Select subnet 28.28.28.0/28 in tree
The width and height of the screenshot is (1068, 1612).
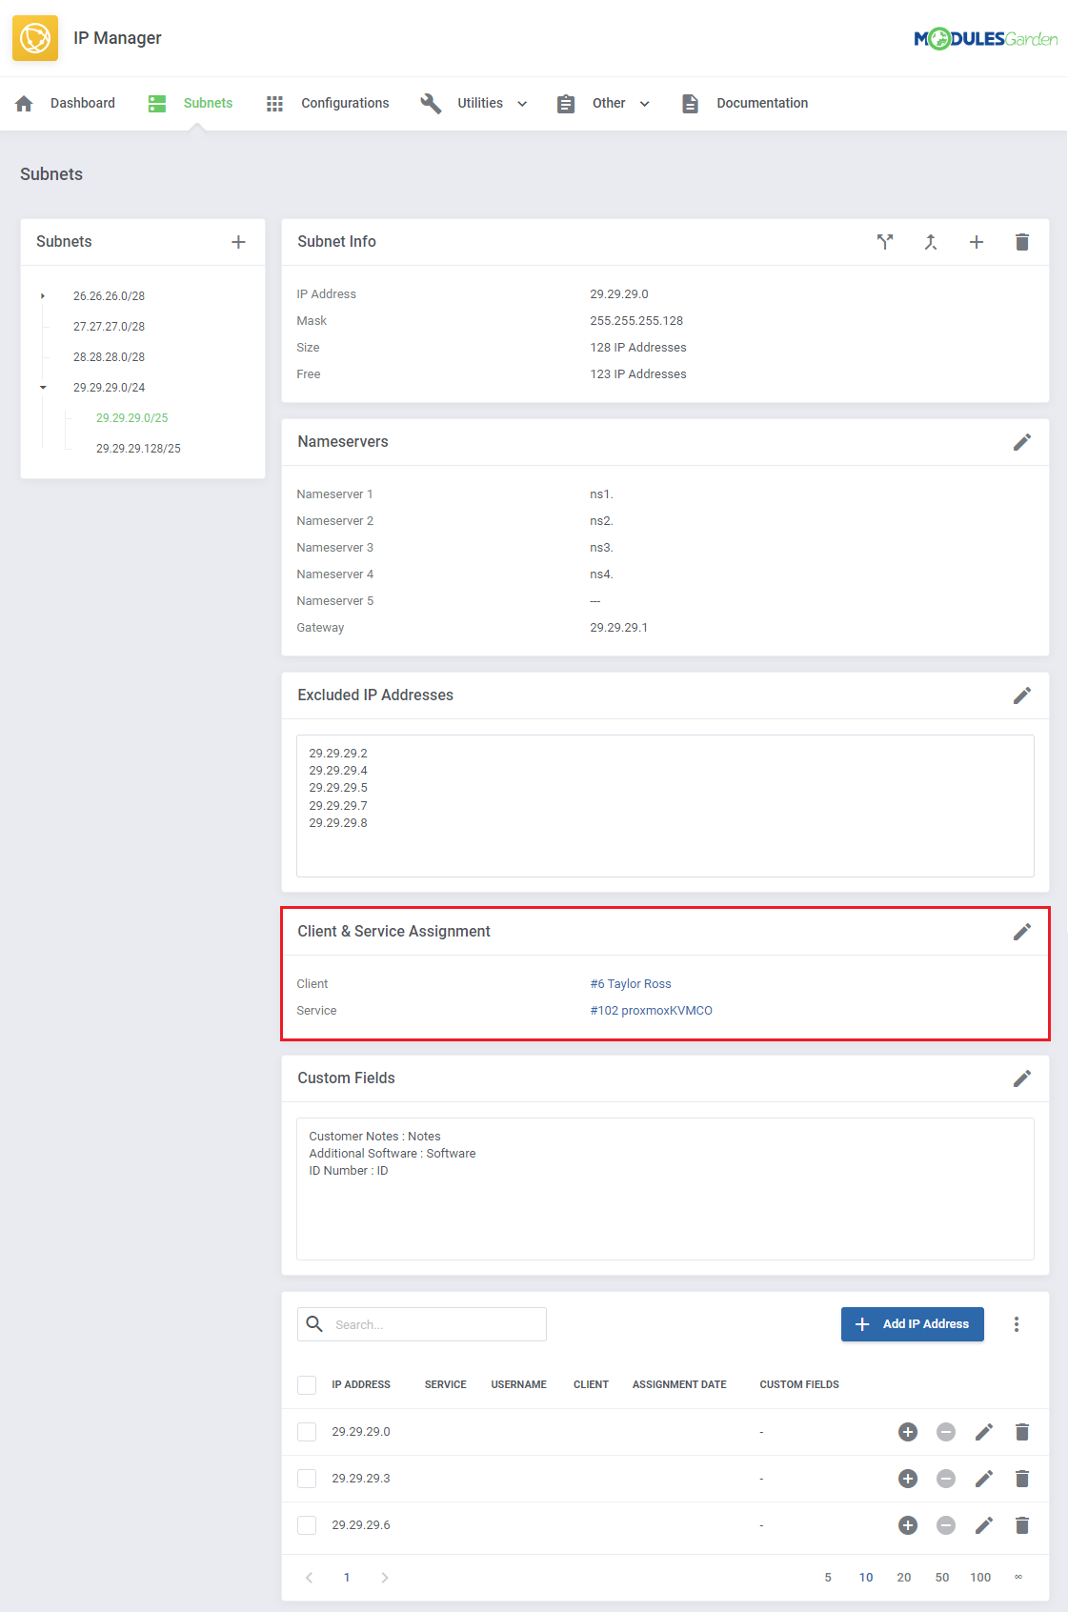[110, 357]
